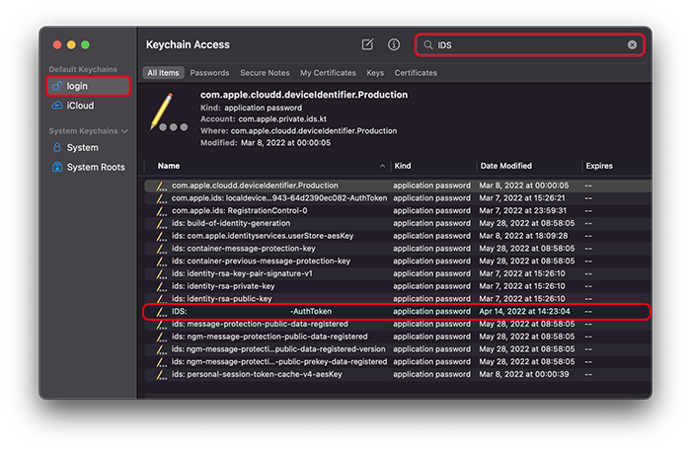Click the large pencil password icon in preview

click(x=168, y=113)
